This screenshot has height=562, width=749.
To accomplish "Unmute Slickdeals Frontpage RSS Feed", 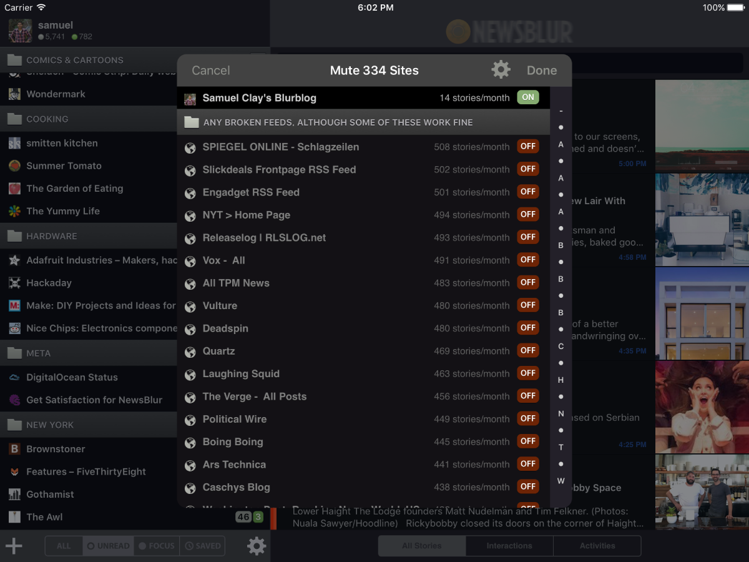I will coord(528,169).
